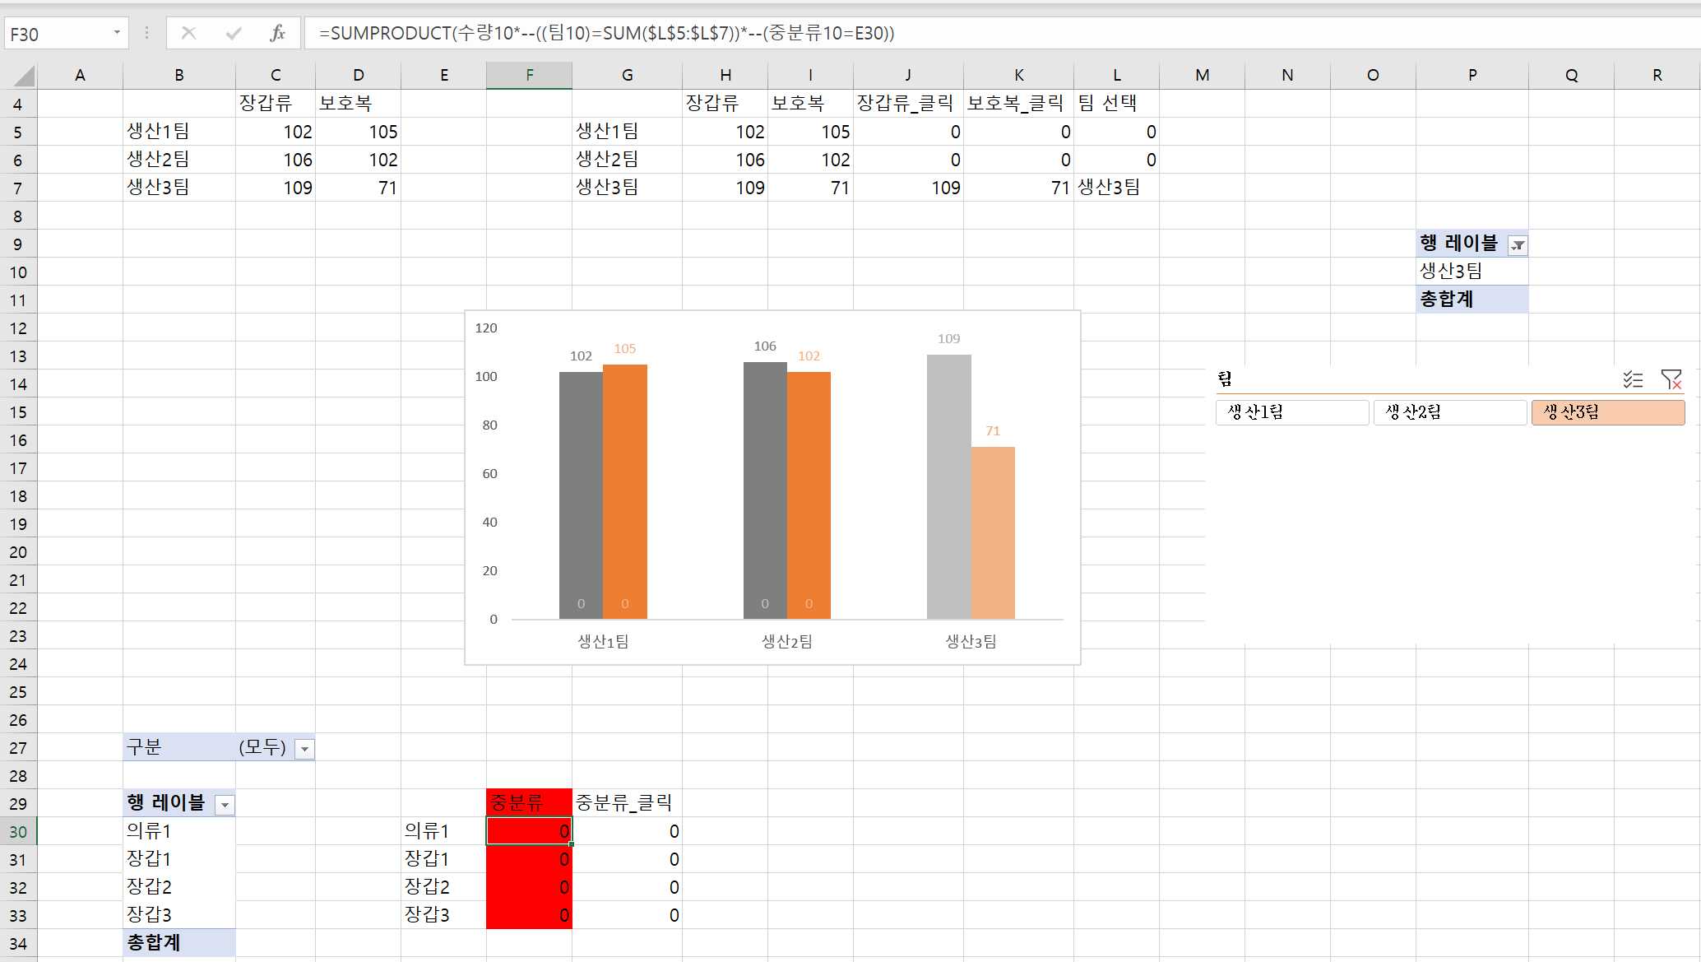Click the orange 생산2팀 chart bar
Viewport: 1701px width, 962px height.
pos(809,494)
